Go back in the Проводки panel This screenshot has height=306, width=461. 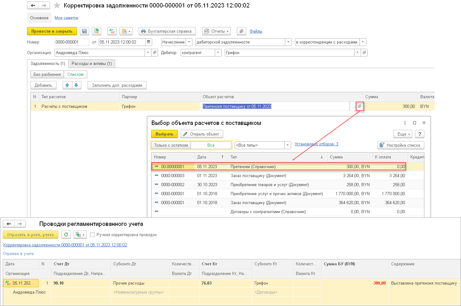(9, 224)
